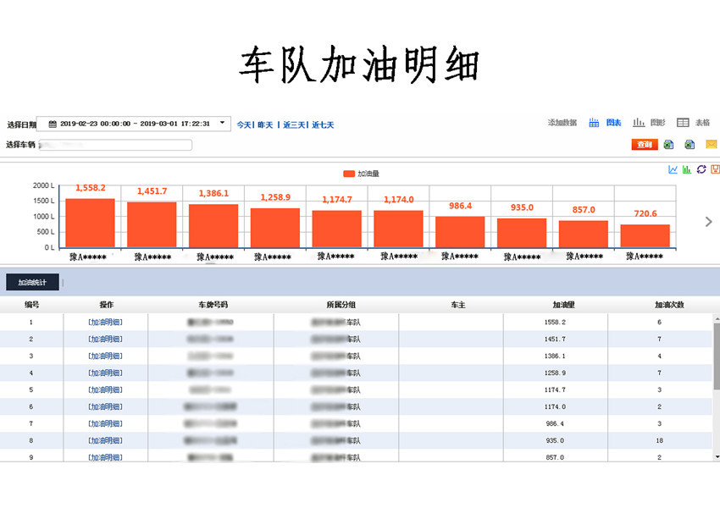Viewport: 720px width, 508px height.
Task: Select the 近七天 quick date link
Action: (x=323, y=124)
